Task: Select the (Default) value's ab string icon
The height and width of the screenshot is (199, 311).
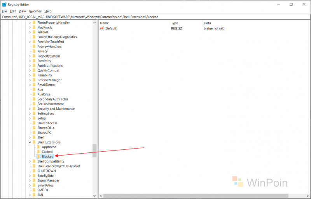Action: pos(102,28)
